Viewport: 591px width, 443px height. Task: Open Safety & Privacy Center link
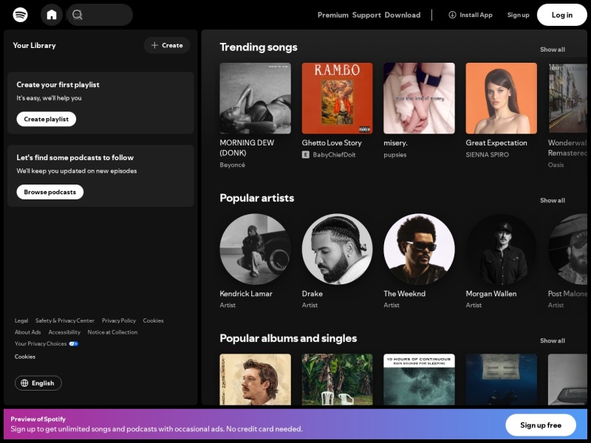[x=65, y=320]
